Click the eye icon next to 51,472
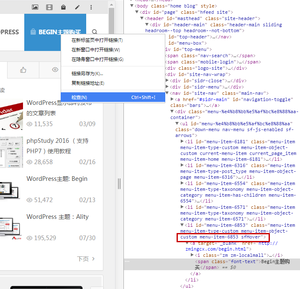 pyautogui.click(x=29, y=200)
